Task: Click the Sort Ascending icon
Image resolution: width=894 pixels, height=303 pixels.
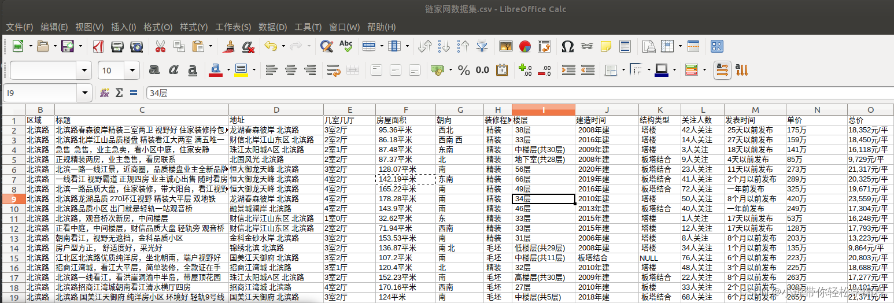Action: (x=444, y=46)
